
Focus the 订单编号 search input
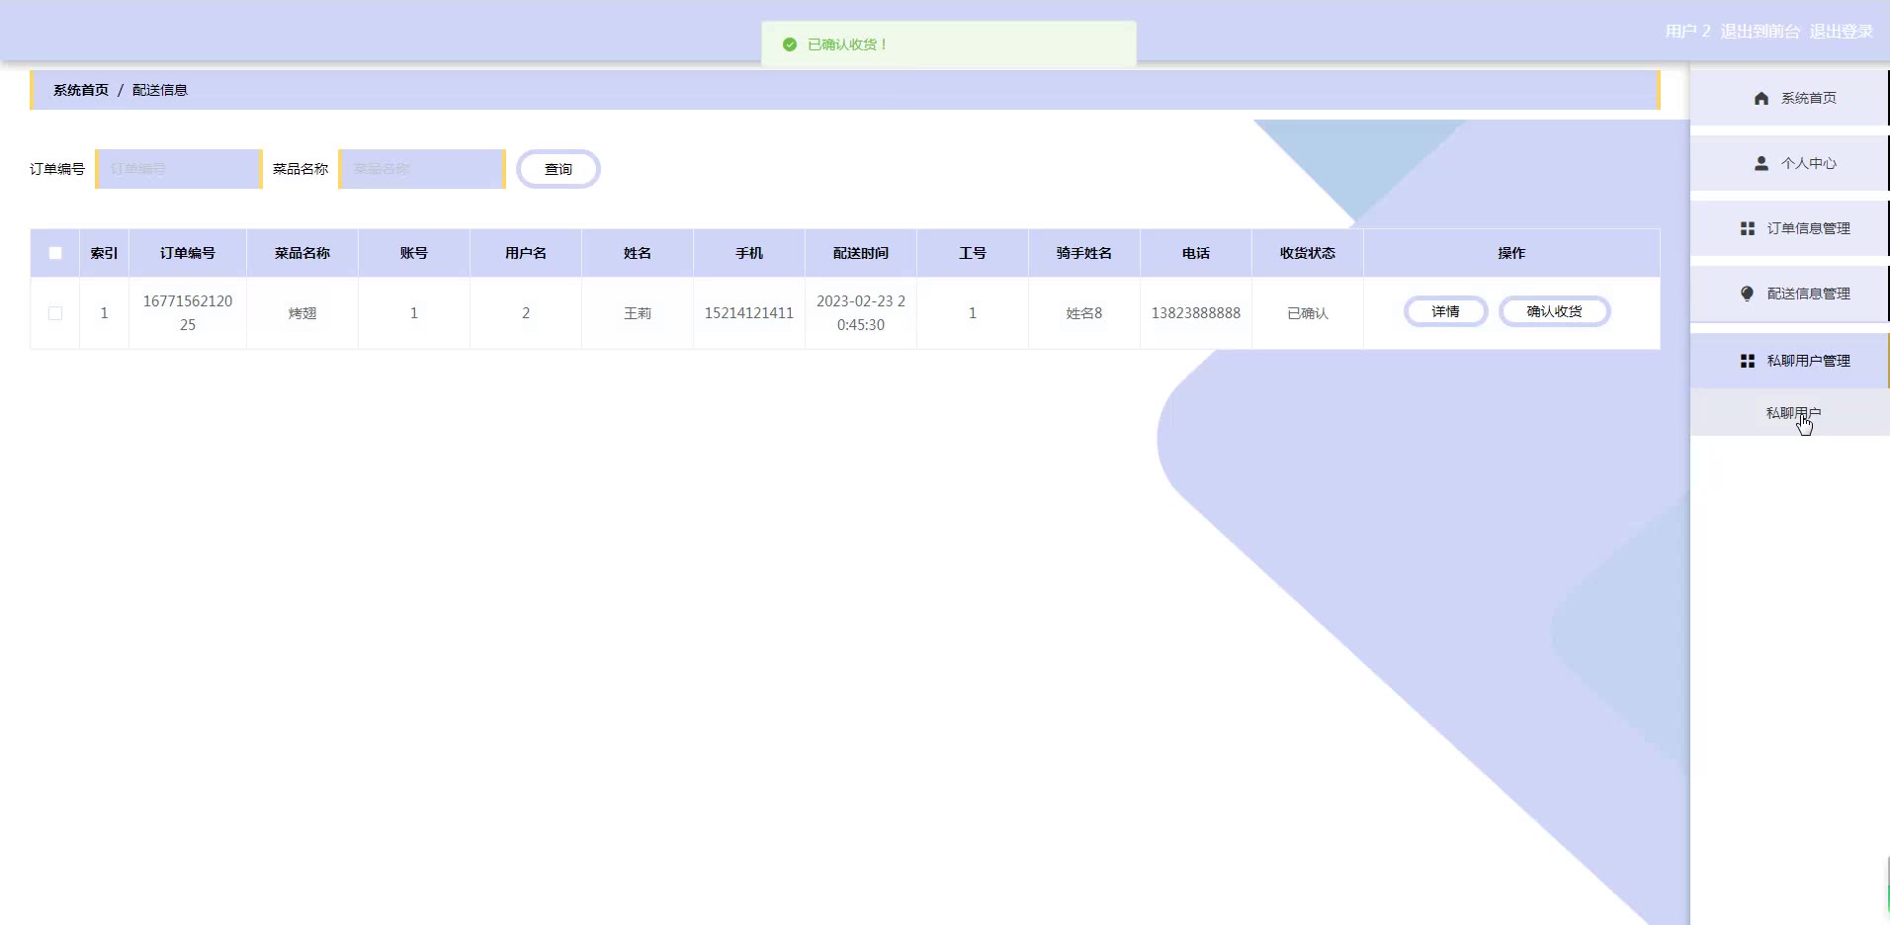point(179,169)
